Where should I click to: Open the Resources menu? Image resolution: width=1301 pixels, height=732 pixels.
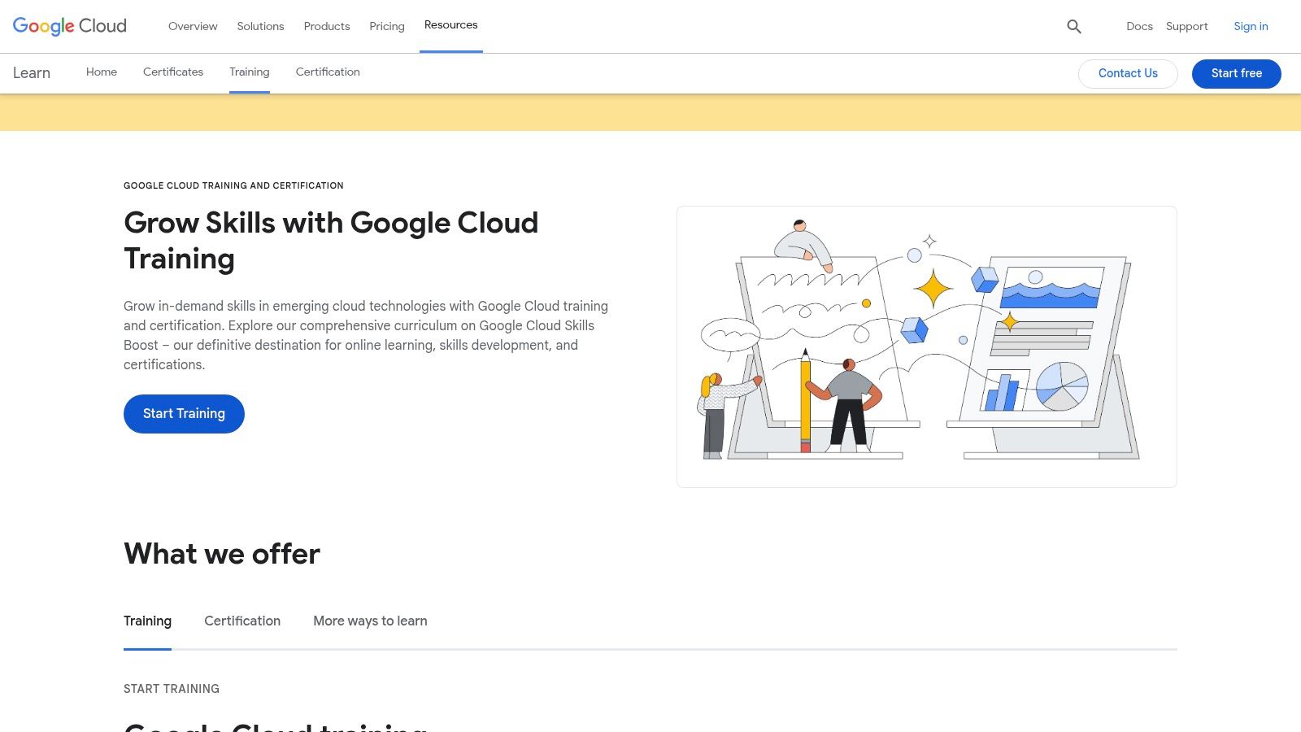[x=450, y=24]
